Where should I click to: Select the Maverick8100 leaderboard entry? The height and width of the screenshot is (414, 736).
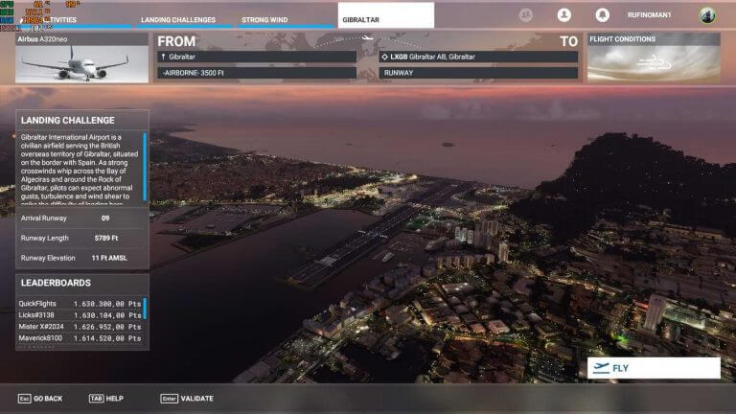(80, 338)
